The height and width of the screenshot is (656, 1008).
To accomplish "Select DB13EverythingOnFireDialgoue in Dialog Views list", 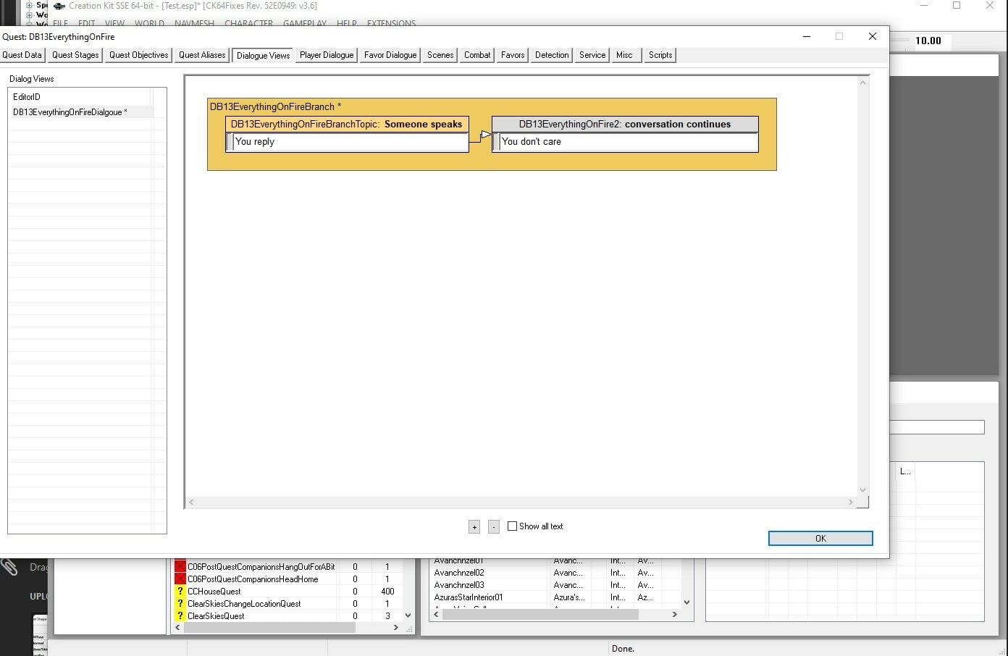I will pyautogui.click(x=80, y=112).
